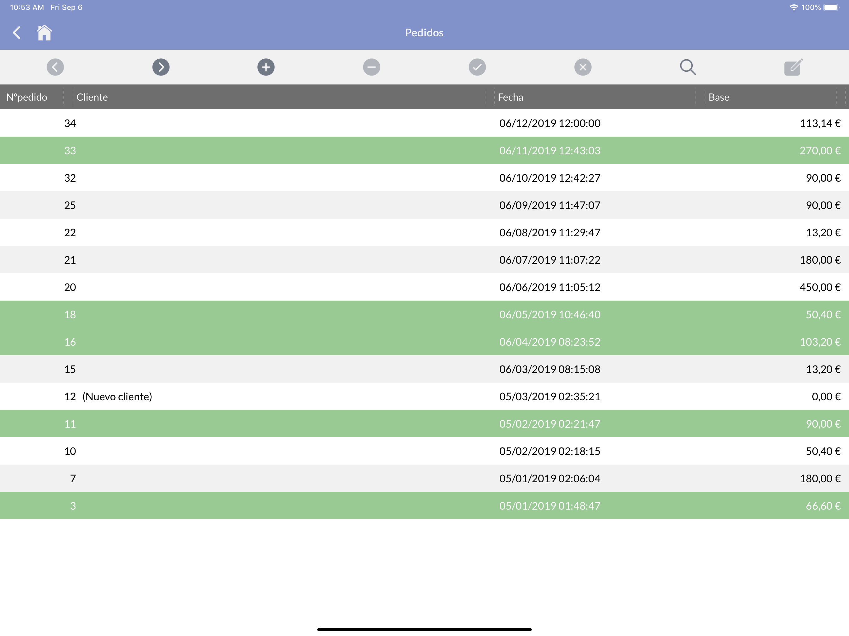Select order number 32
The width and height of the screenshot is (849, 636).
(424, 178)
